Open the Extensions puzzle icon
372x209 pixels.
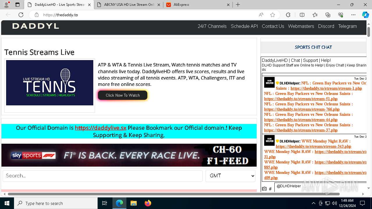(x=288, y=15)
